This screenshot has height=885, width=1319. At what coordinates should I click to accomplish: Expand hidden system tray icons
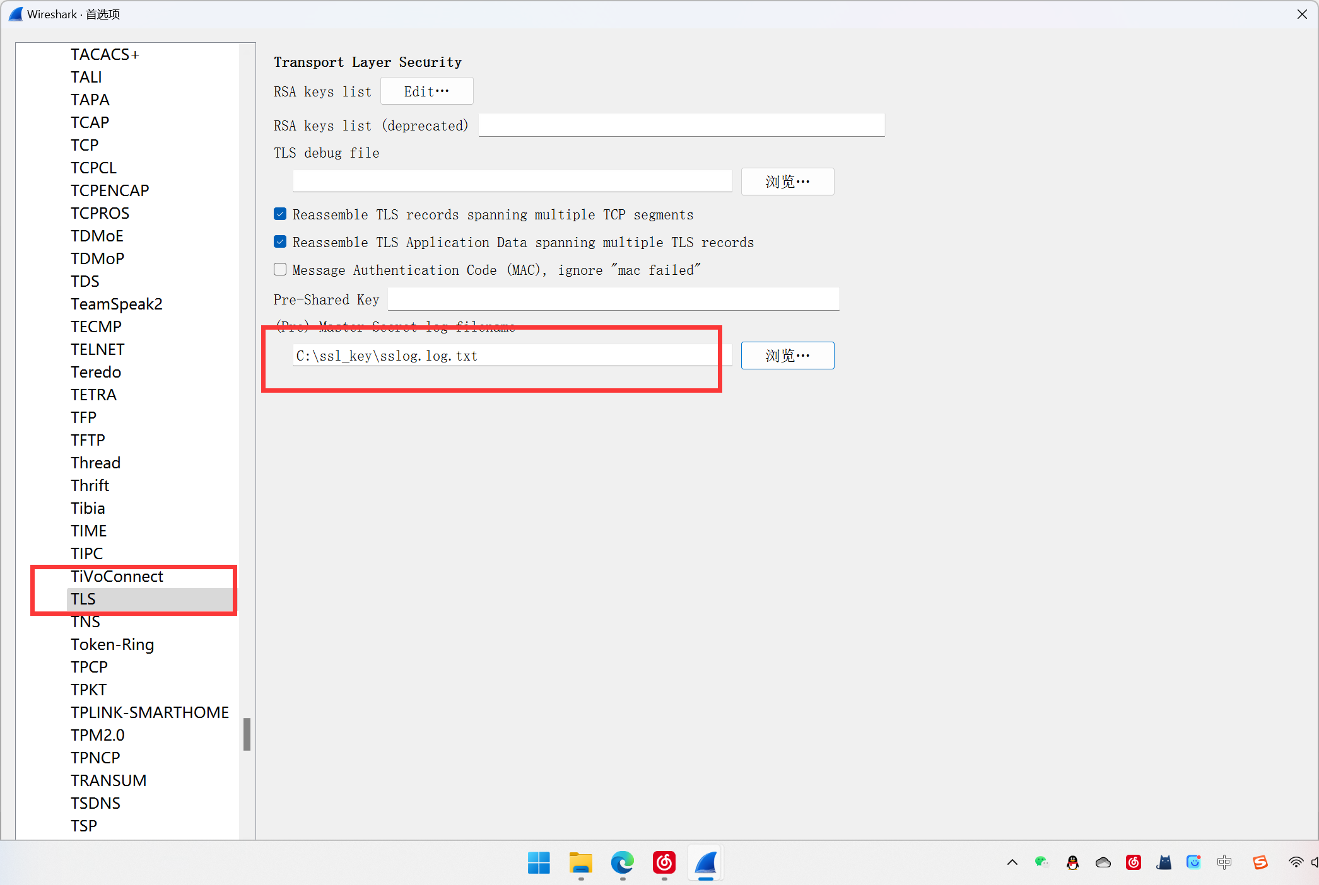pos(1012,862)
